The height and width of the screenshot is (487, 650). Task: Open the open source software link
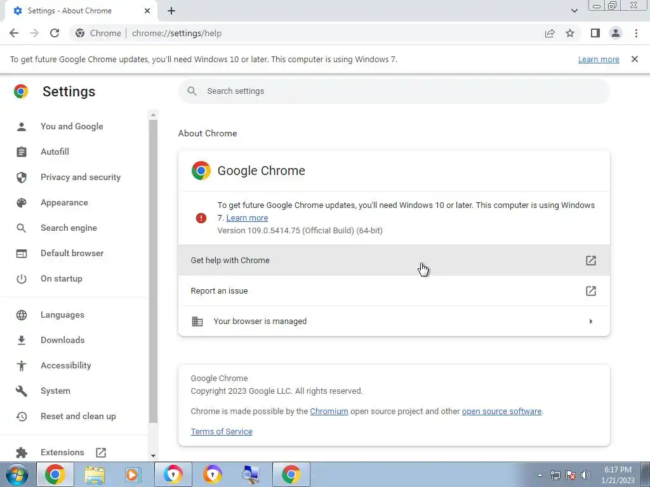point(501,411)
